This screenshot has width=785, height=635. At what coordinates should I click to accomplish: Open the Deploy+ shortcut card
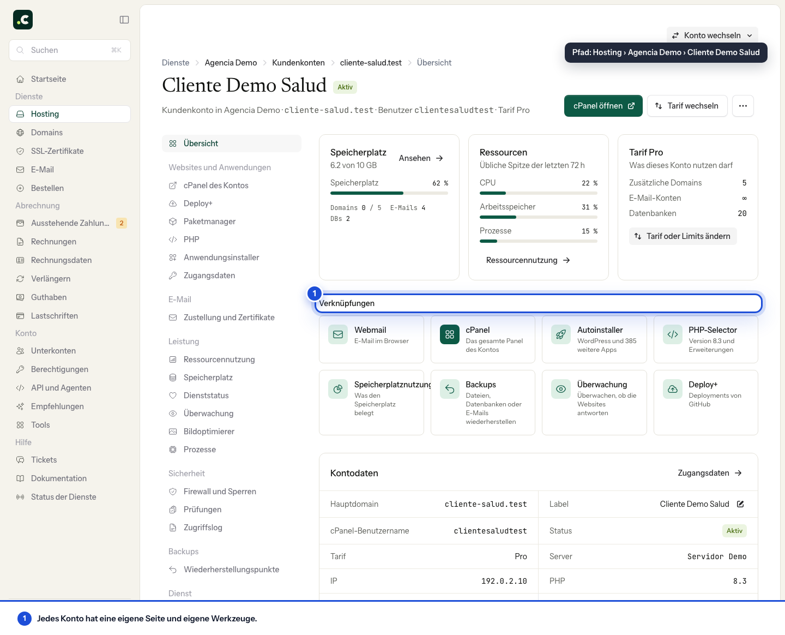tap(706, 403)
